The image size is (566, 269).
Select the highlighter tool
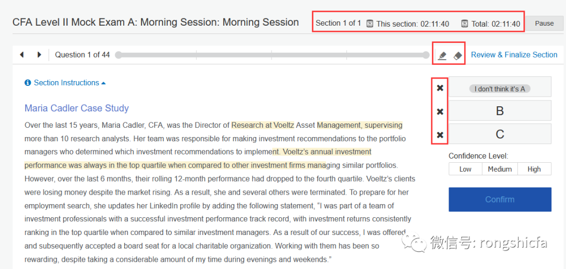tap(442, 55)
